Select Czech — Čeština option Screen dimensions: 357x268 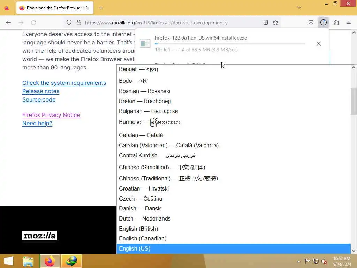tap(234, 199)
